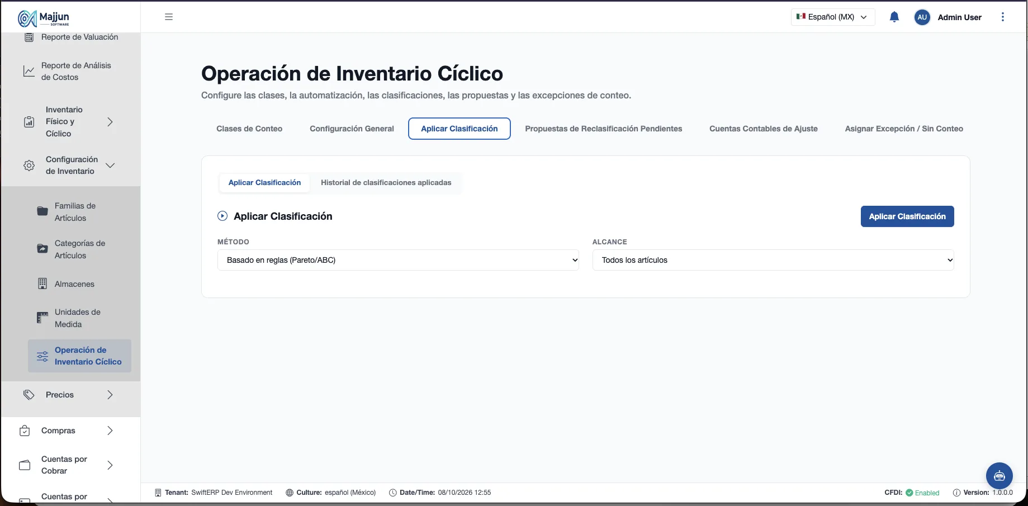Click the Cuentas por Cobrar wallet icon

click(25, 465)
